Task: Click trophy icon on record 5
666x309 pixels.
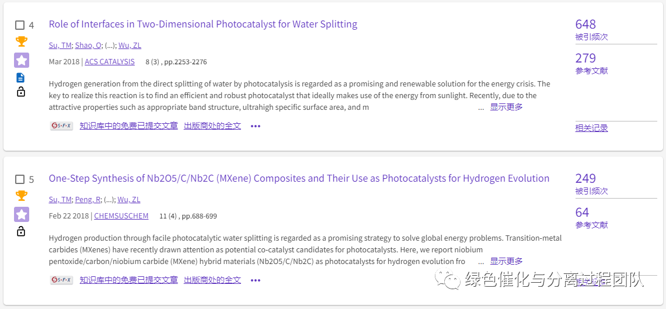Action: (21, 196)
